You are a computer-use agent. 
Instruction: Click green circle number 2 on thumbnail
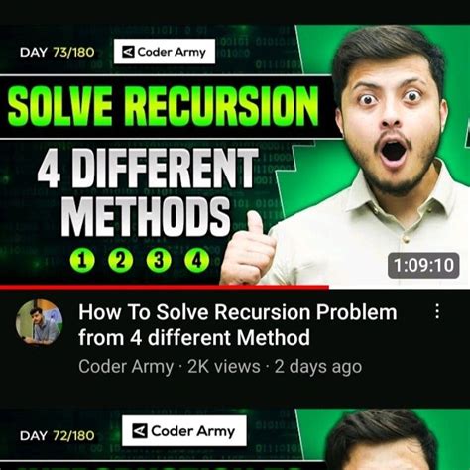pos(121,261)
